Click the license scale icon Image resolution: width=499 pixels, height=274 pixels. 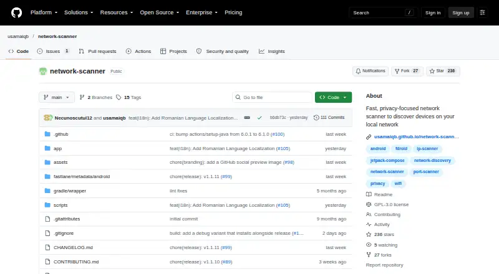369,204
